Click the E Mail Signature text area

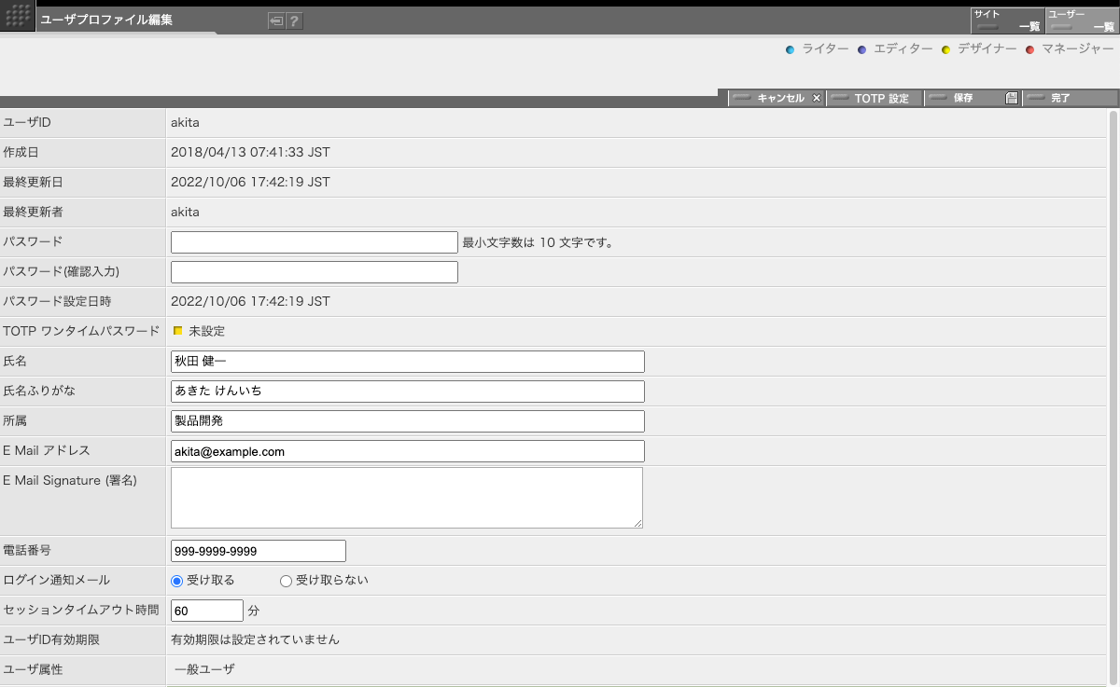tap(406, 498)
